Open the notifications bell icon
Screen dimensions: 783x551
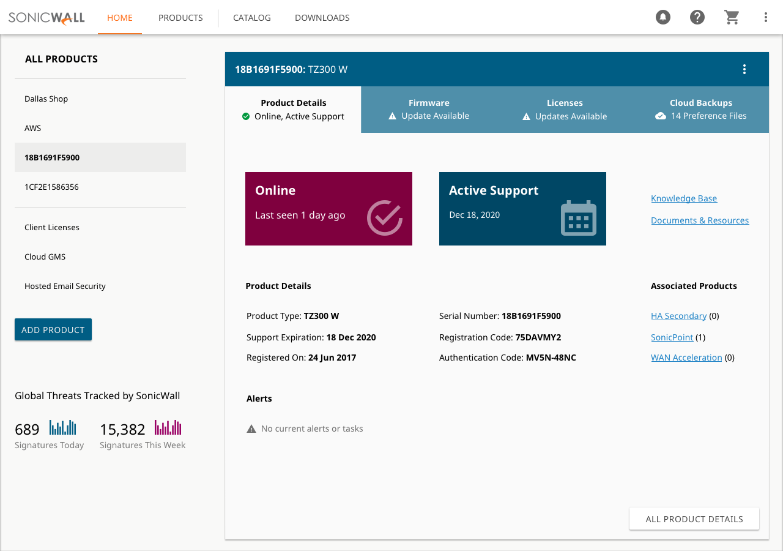click(x=663, y=17)
